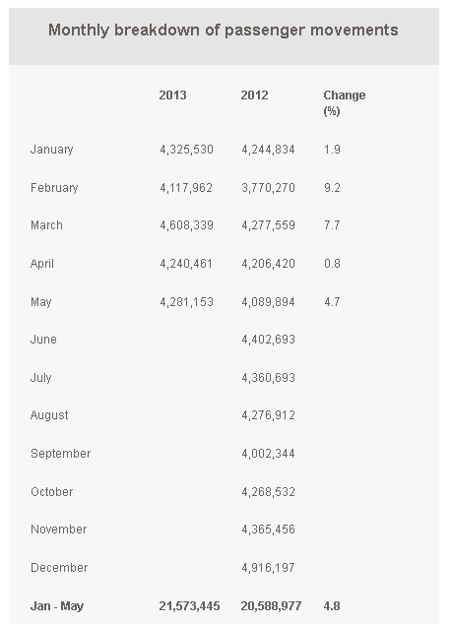The width and height of the screenshot is (449, 624).
Task: Select the January row label
Action: (x=52, y=150)
